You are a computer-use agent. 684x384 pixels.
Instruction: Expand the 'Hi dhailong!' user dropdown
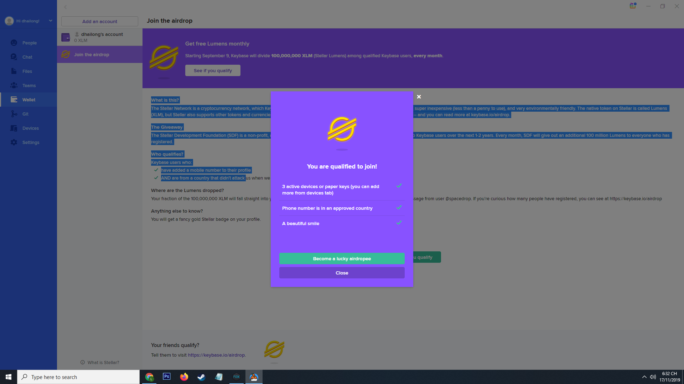[50, 21]
